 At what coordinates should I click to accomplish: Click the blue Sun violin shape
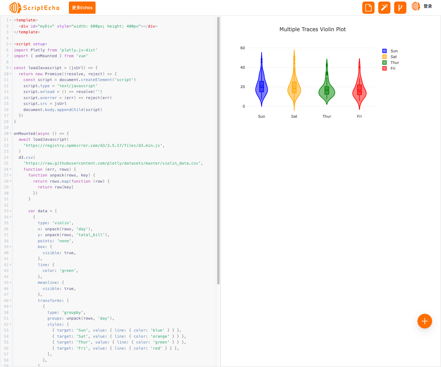(x=262, y=87)
